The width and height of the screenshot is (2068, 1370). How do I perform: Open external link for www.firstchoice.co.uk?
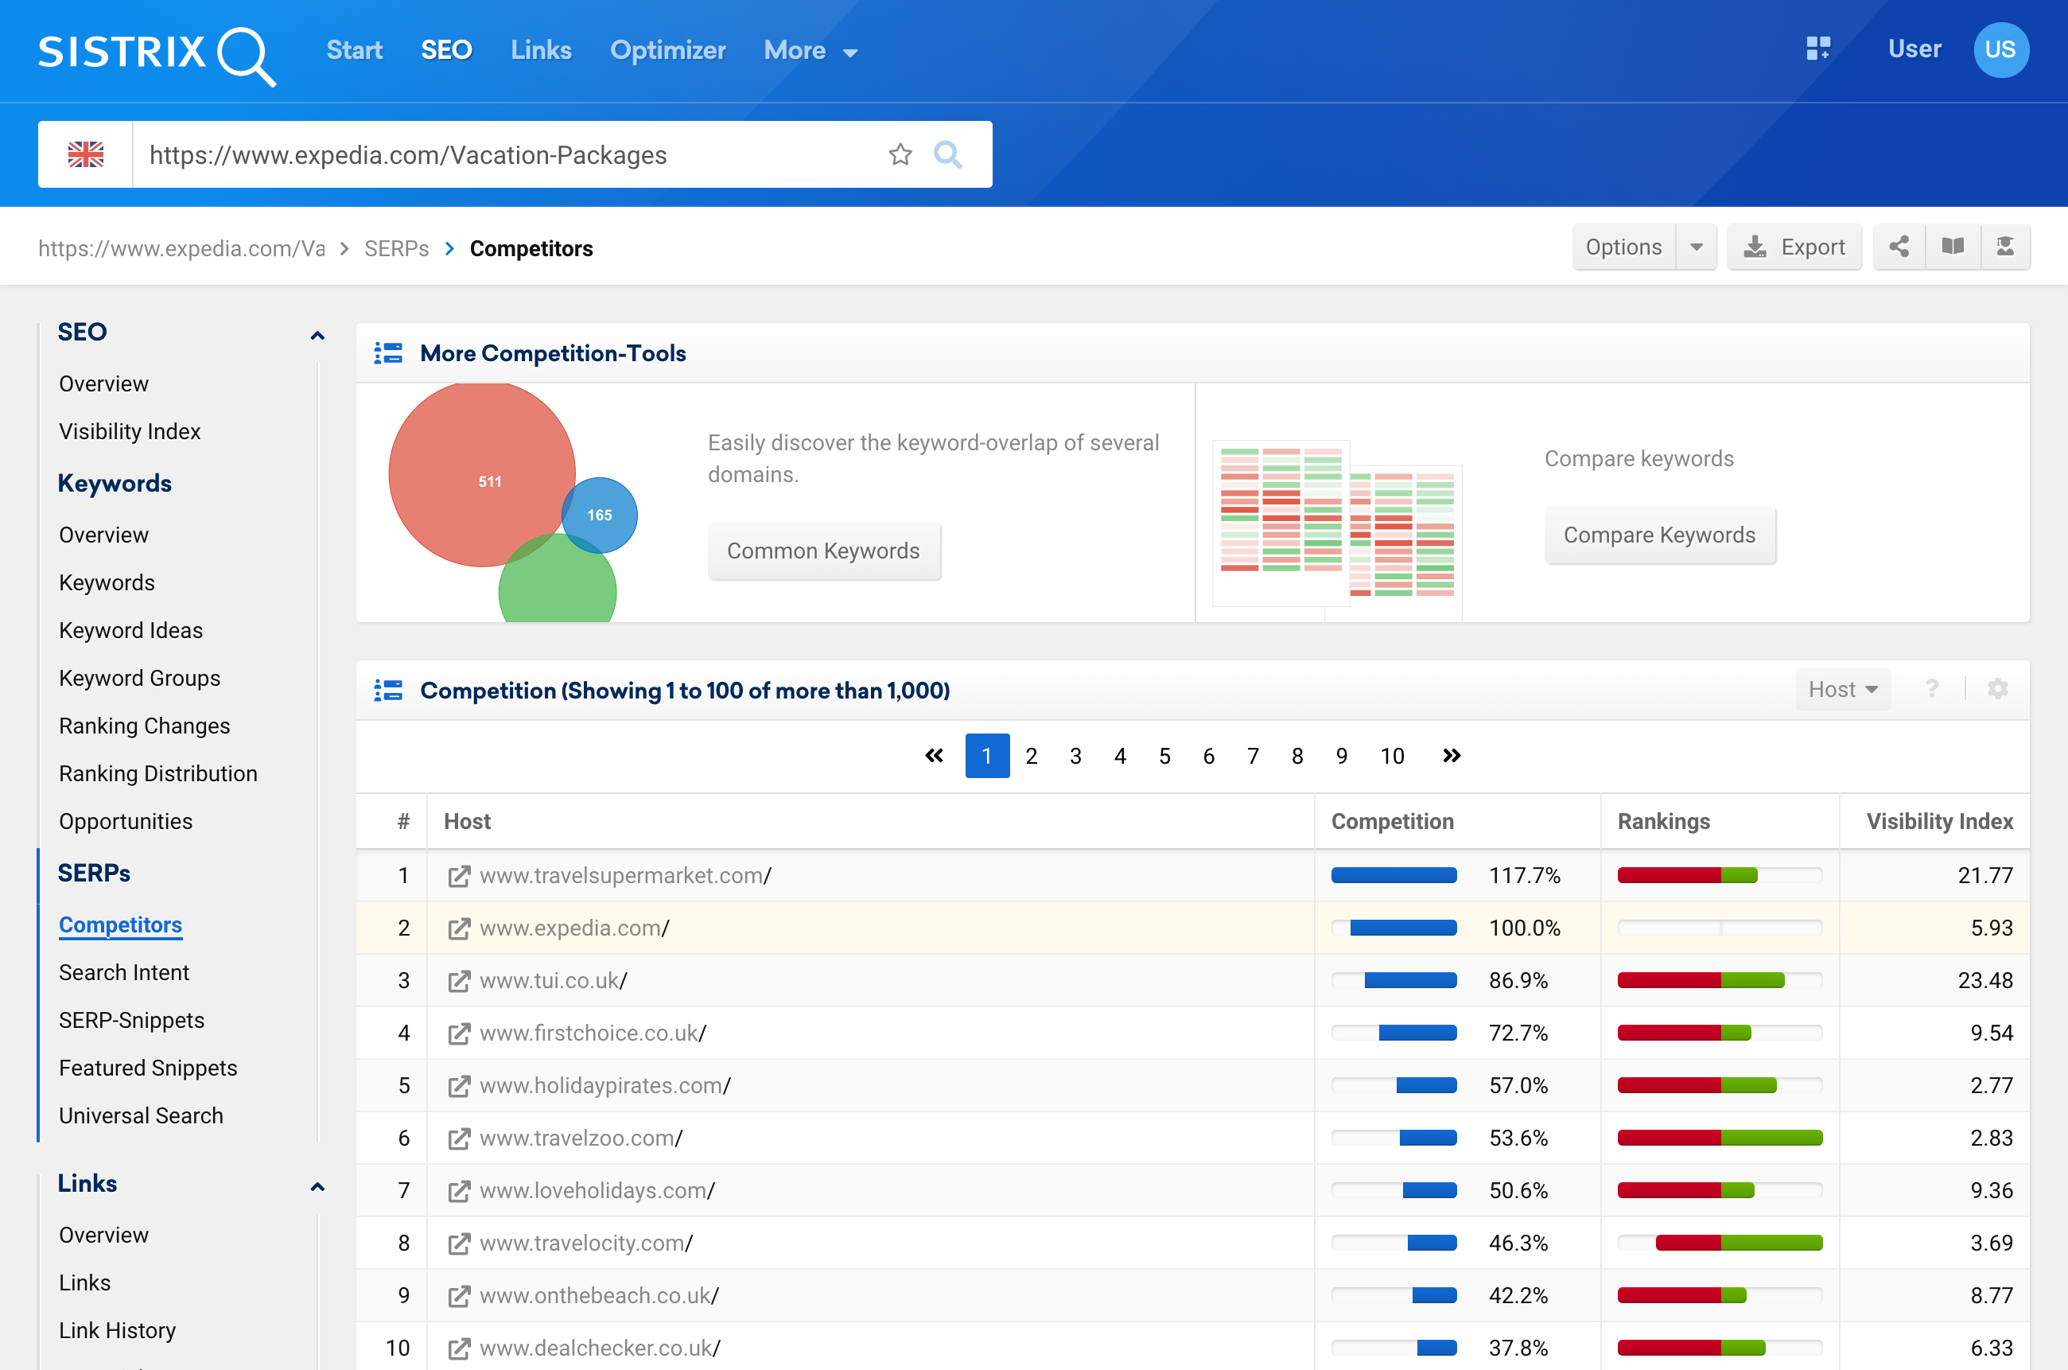click(x=458, y=1033)
